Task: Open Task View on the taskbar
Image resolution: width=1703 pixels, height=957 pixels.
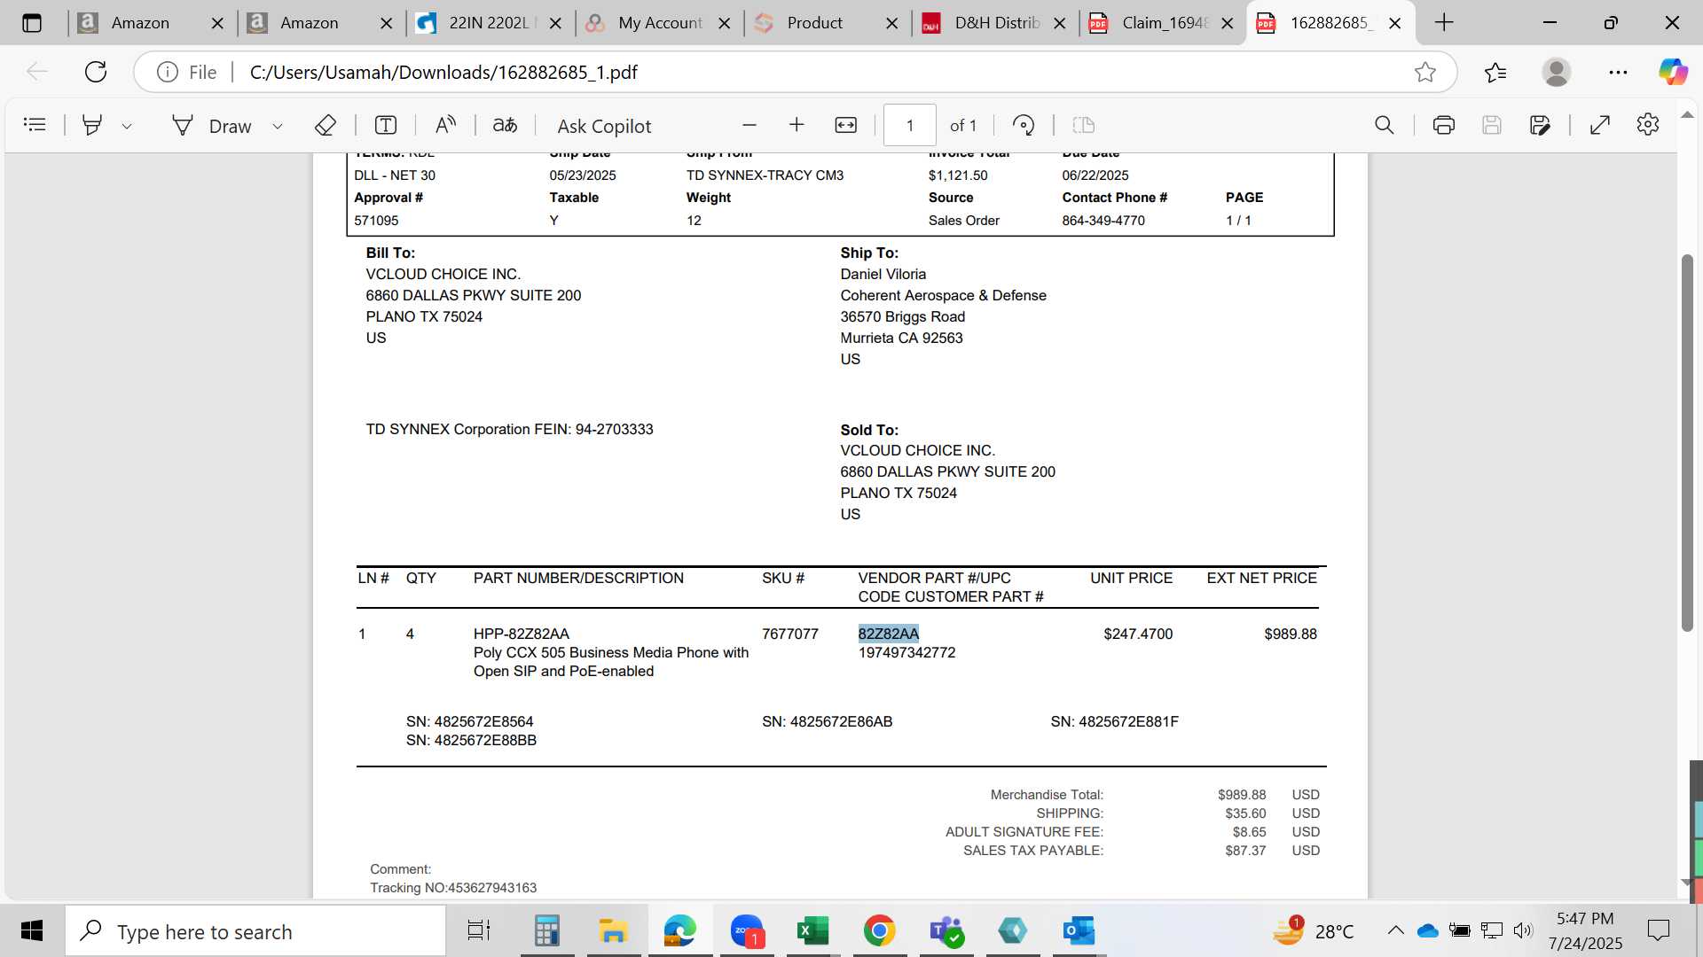Action: (x=479, y=930)
